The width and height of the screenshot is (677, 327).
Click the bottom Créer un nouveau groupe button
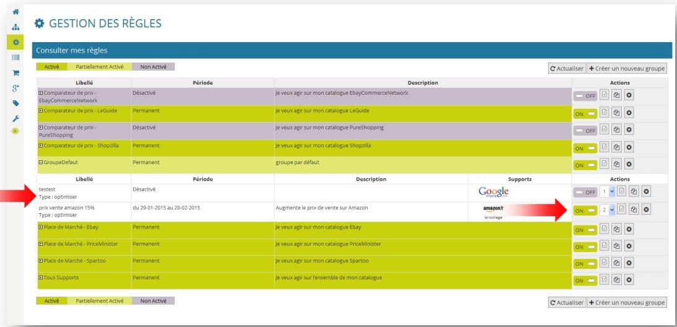(627, 303)
